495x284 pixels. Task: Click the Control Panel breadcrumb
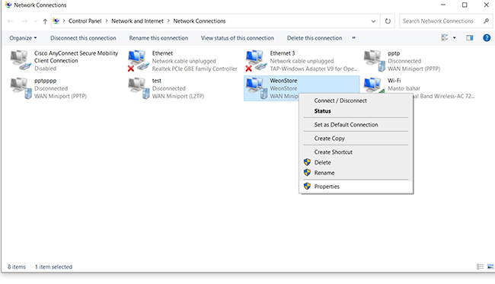[x=85, y=21]
